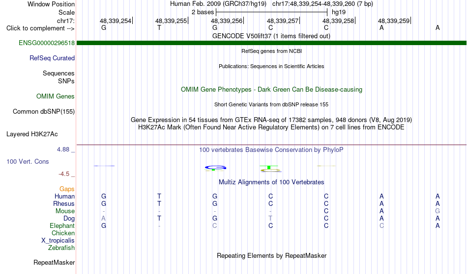Screen dimensions: 467x274
Task: Select the Chicken alignment row label
Action: (x=63, y=233)
